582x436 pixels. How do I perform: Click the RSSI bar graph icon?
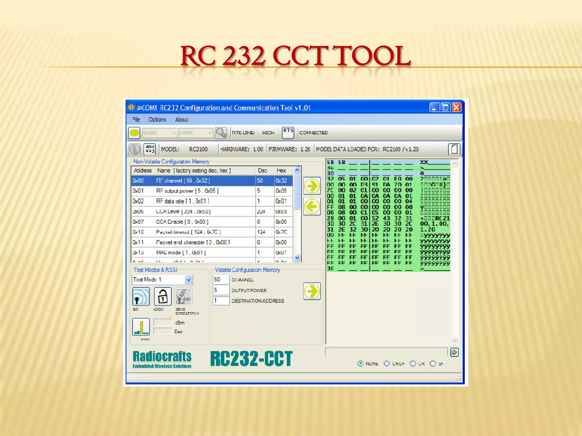141,327
